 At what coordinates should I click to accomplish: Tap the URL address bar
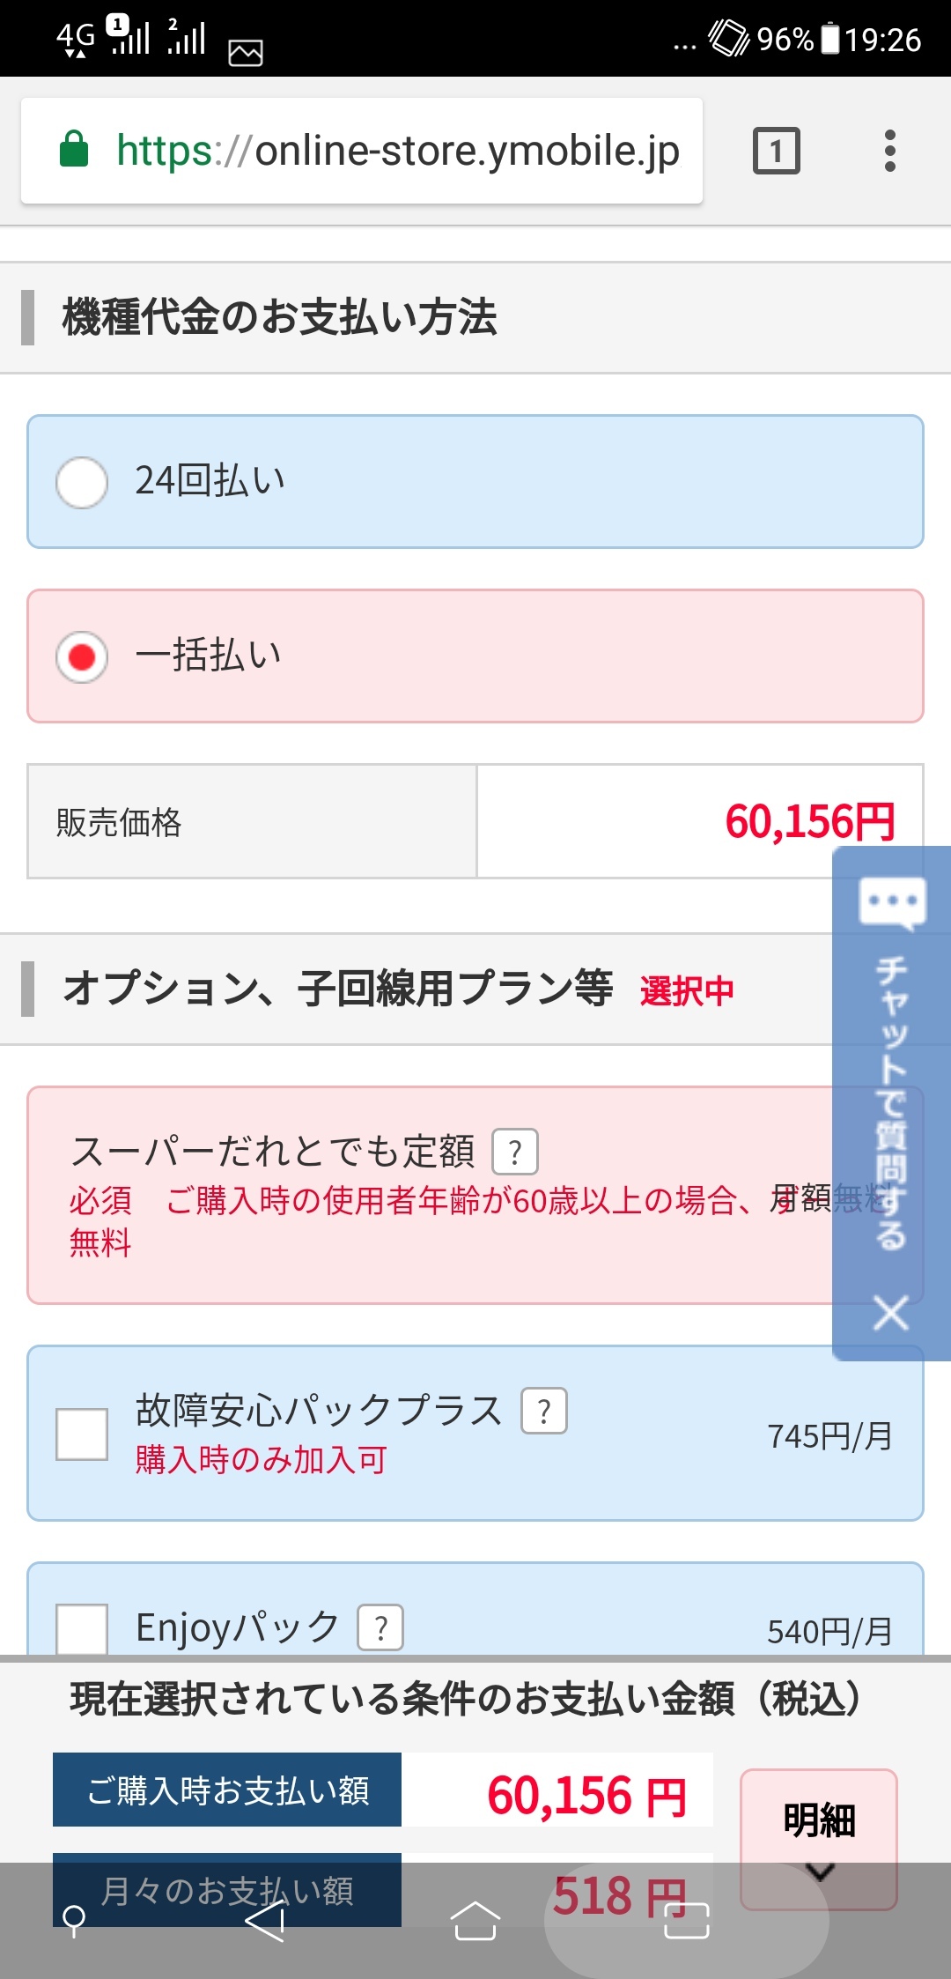coord(396,151)
